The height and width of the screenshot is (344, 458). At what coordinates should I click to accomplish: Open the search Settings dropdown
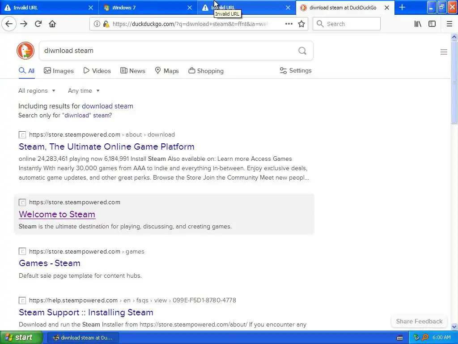(x=296, y=70)
